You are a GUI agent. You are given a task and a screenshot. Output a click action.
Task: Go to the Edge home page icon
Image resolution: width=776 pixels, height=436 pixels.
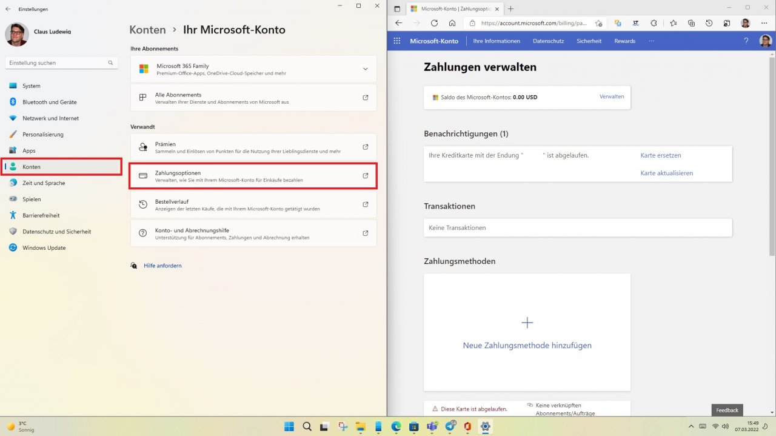(x=452, y=23)
